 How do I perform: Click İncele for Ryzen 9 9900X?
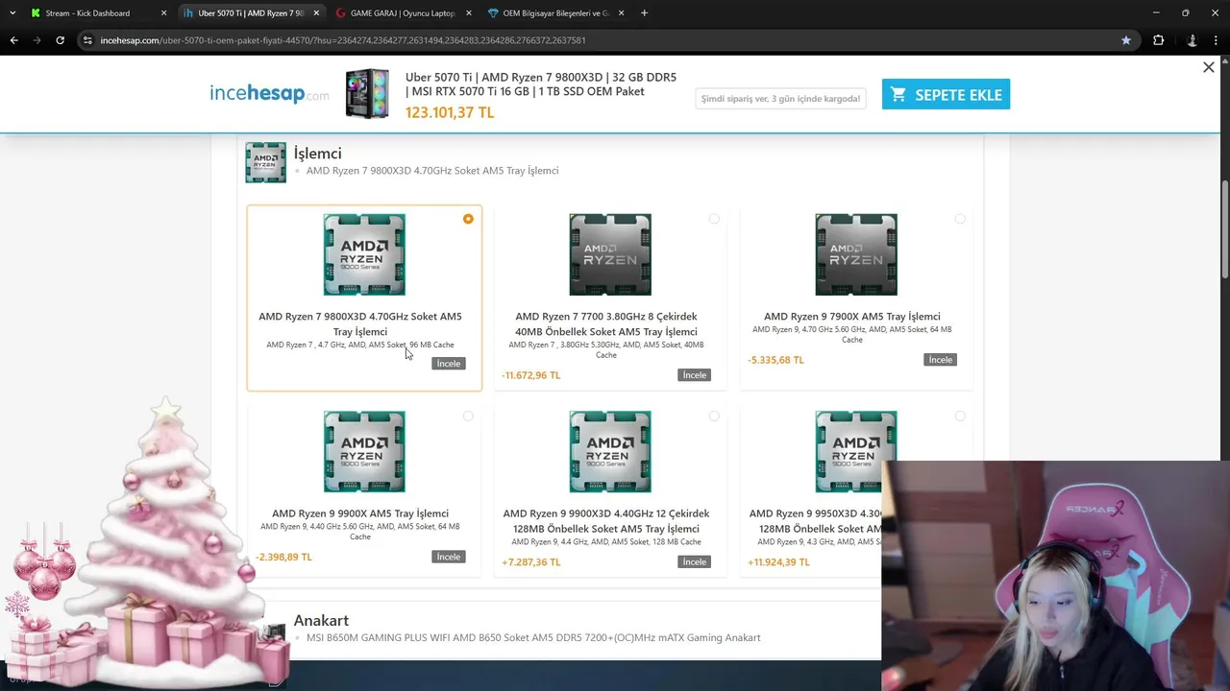click(x=449, y=557)
